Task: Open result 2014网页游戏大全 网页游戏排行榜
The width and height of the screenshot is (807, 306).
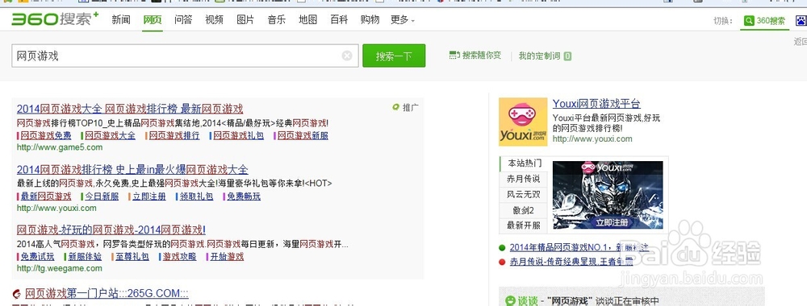Action: pos(130,109)
